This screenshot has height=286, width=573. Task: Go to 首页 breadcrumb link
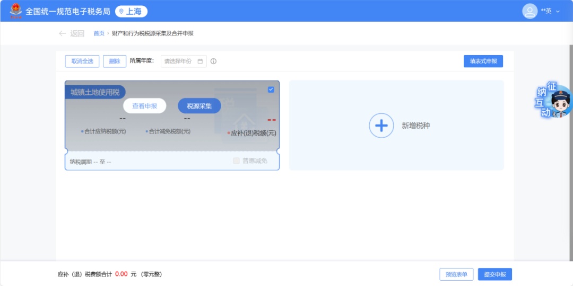[99, 33]
